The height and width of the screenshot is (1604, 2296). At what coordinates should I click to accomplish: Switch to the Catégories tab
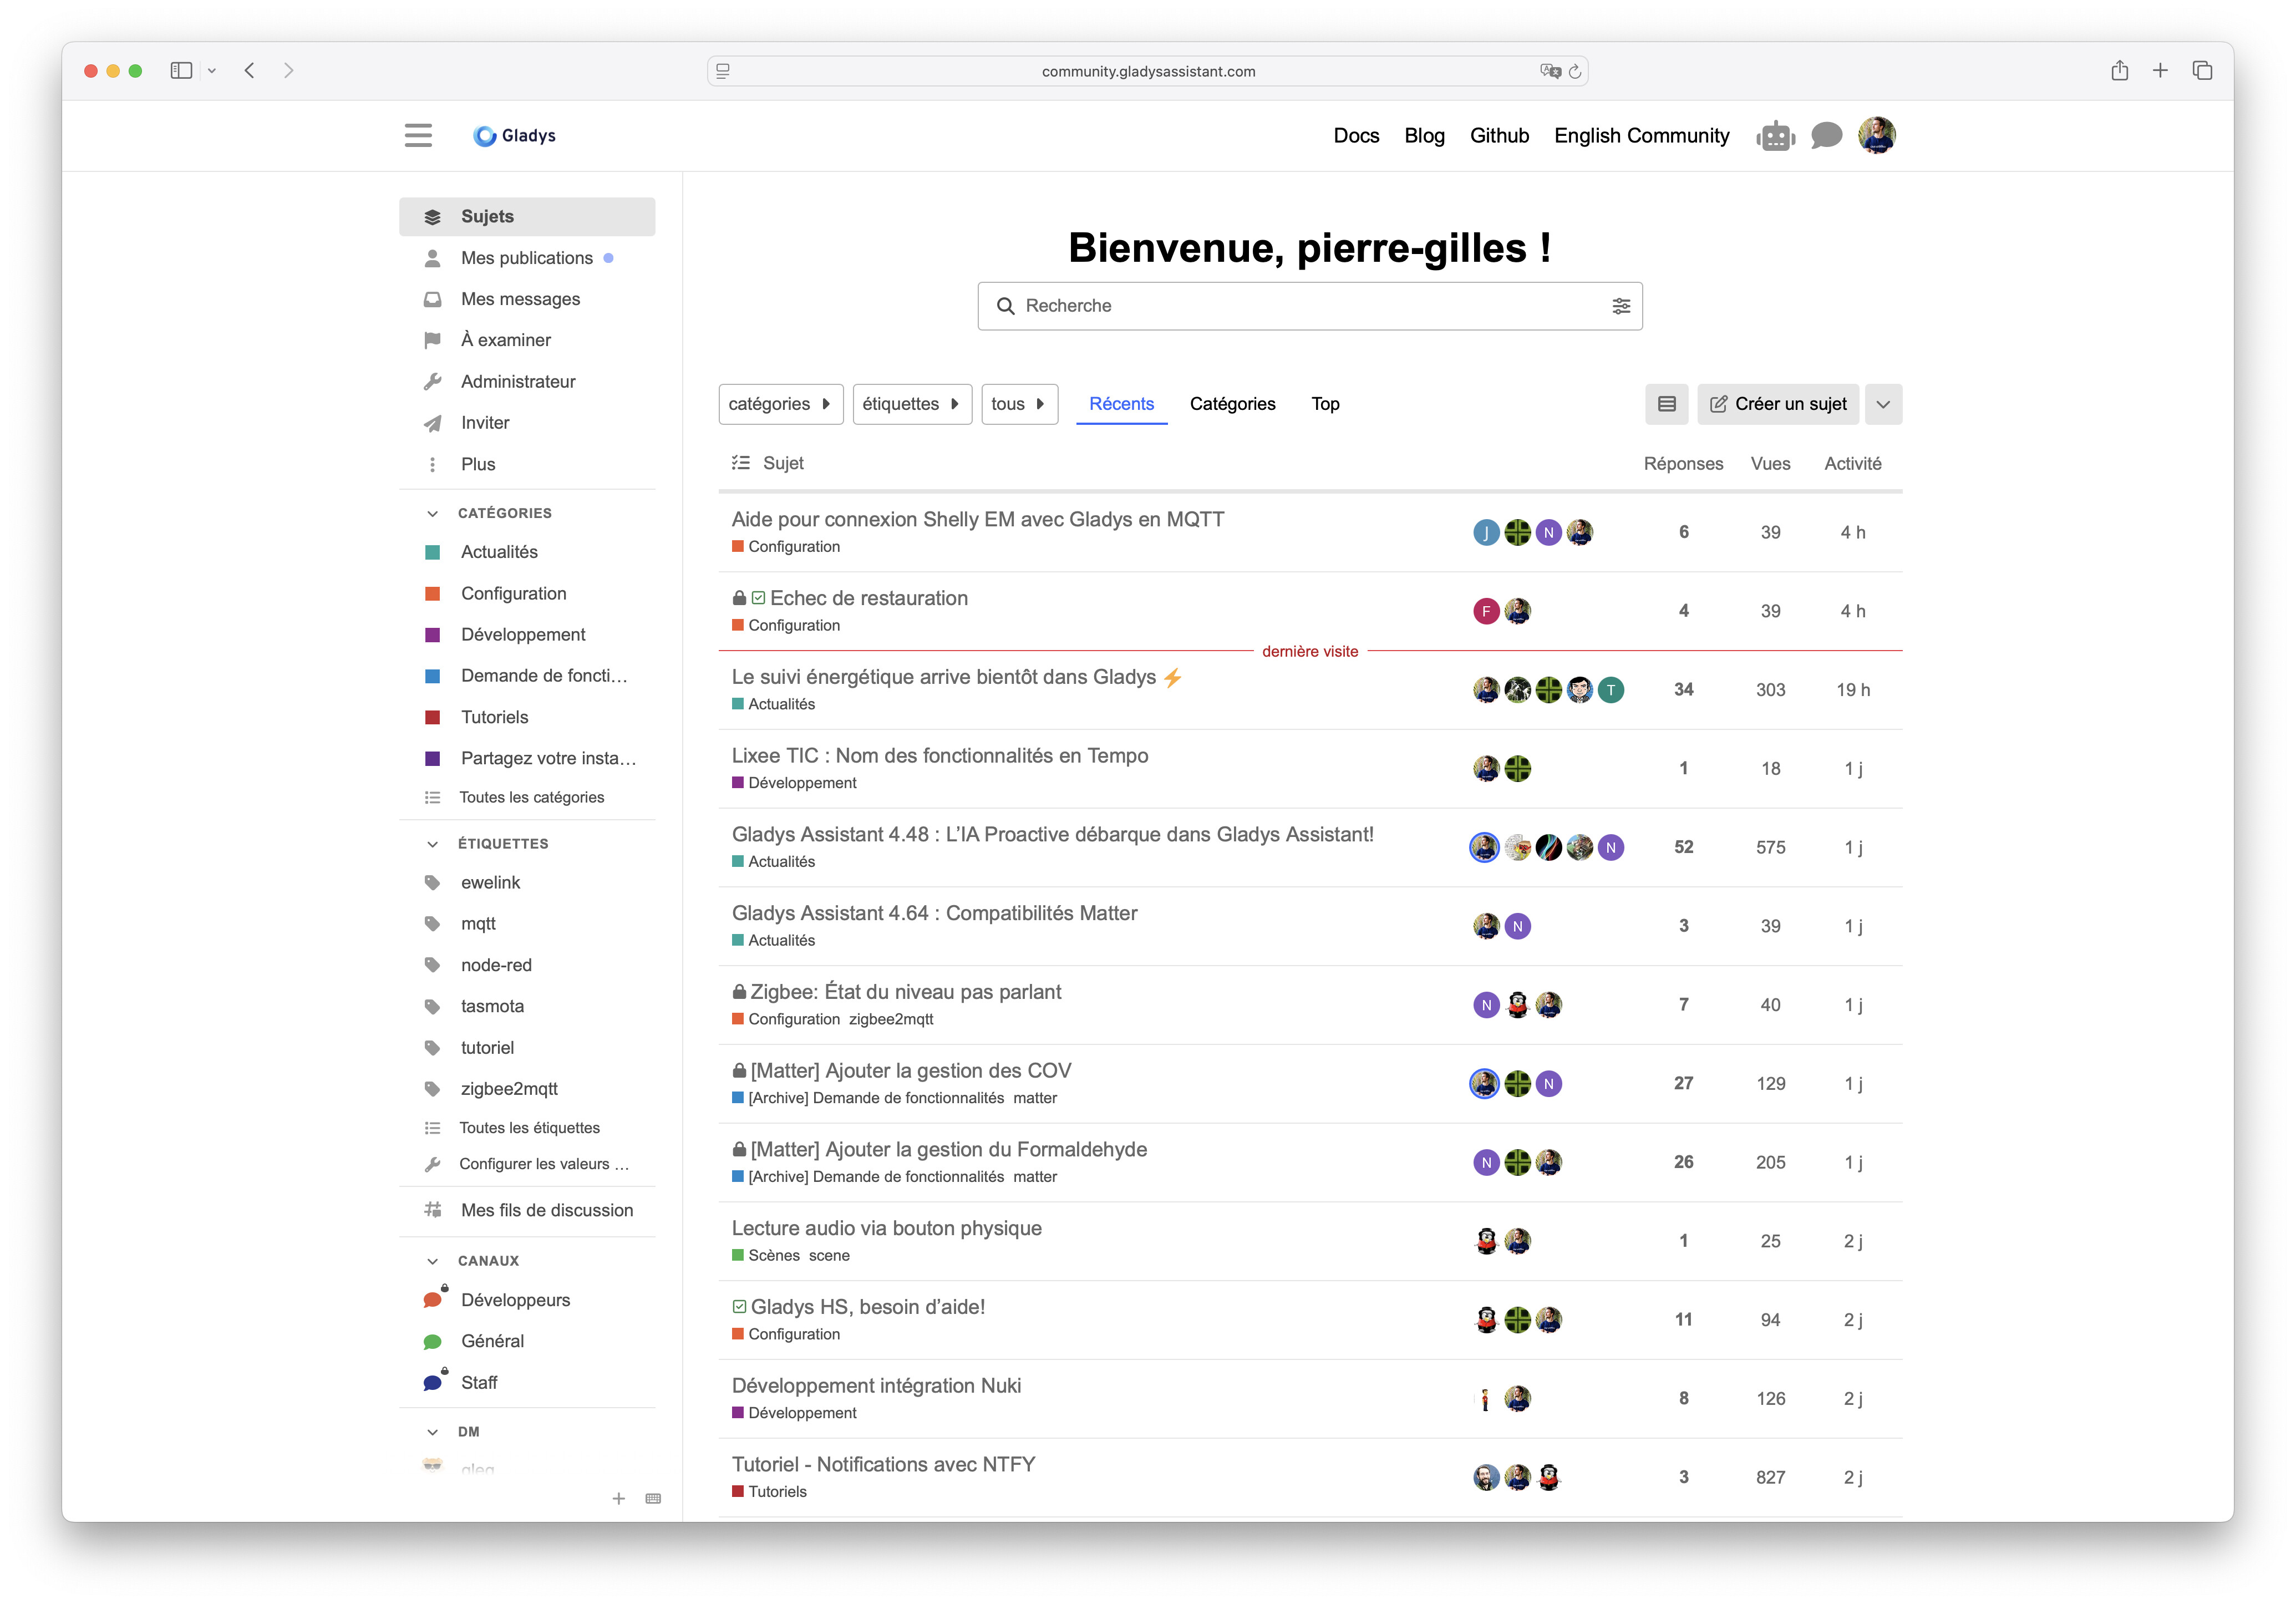click(1232, 404)
